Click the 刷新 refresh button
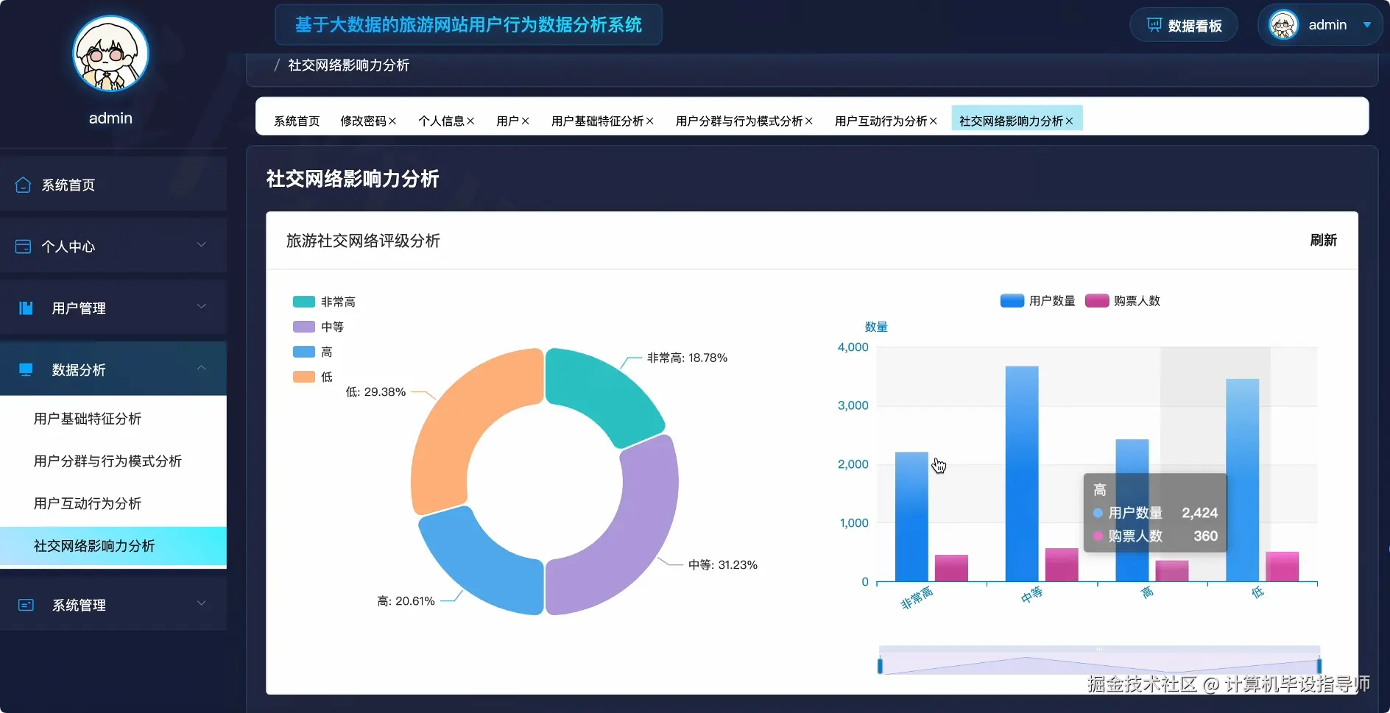 1323,240
